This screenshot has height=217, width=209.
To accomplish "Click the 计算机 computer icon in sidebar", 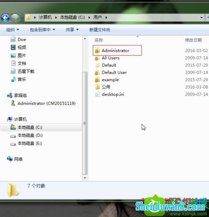I will 10,119.
